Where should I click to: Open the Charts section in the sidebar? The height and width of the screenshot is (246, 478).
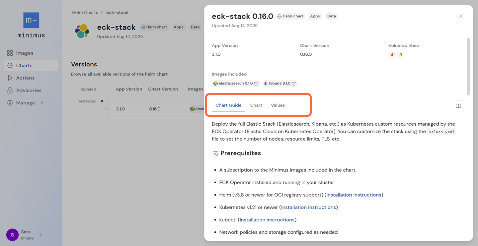tap(31, 65)
